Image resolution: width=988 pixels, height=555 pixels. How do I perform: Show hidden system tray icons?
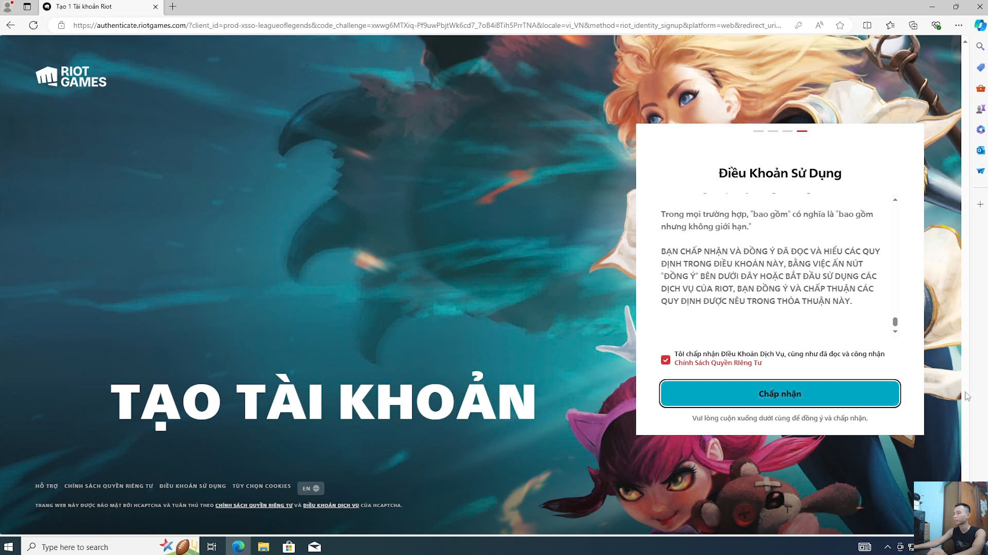click(x=887, y=547)
